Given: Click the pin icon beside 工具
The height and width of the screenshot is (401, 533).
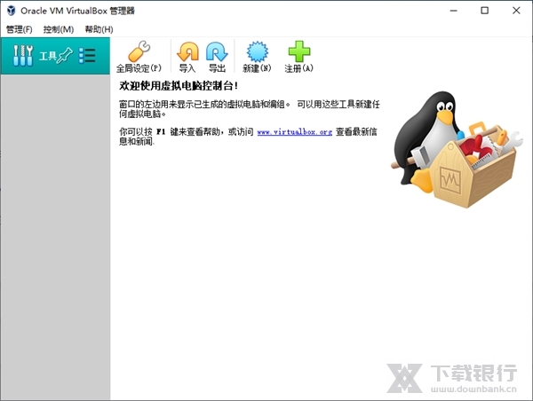Looking at the screenshot, I should pos(65,55).
